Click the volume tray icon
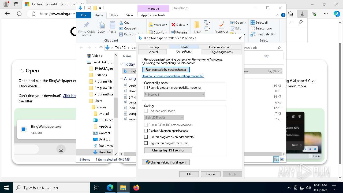The height and width of the screenshot is (193, 343). tap(308, 188)
